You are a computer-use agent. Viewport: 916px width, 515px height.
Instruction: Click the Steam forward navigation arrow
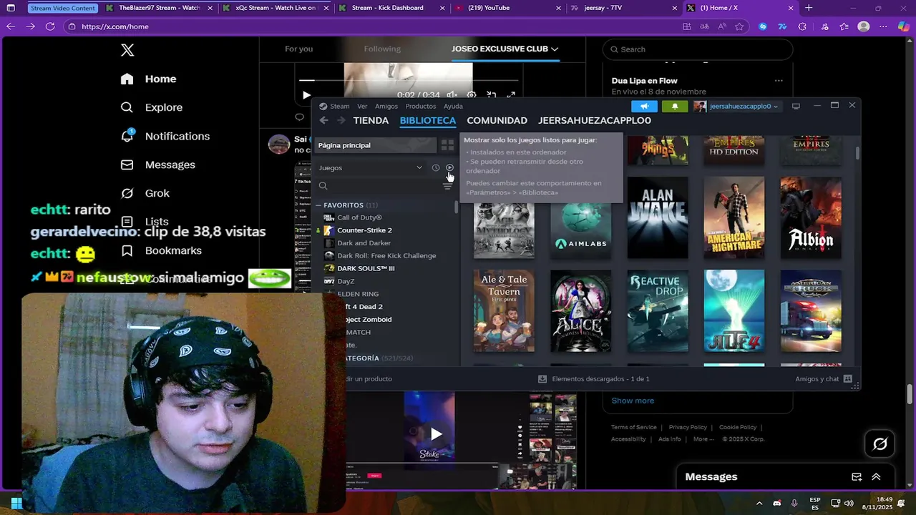tap(341, 120)
